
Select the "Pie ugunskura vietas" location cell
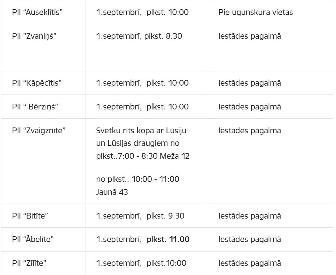click(x=256, y=13)
